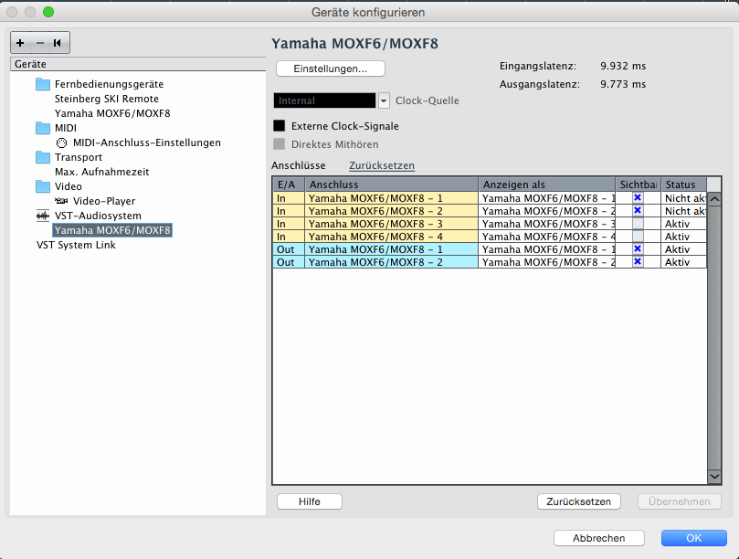The width and height of the screenshot is (739, 559).
Task: Select VST System Link entry
Action: (76, 245)
